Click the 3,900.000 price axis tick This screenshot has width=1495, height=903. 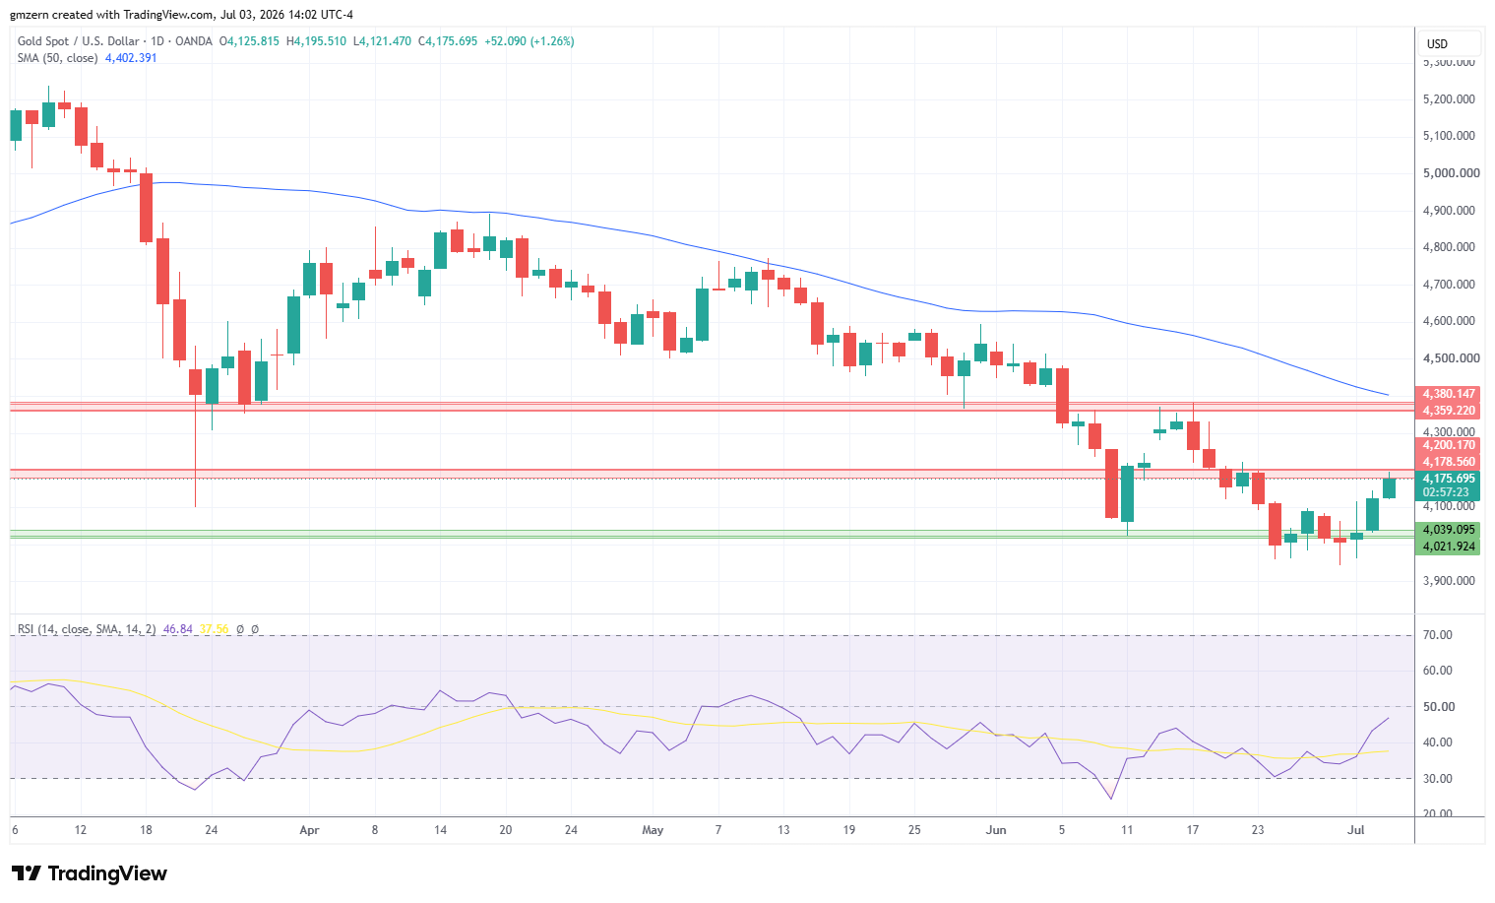click(1449, 581)
